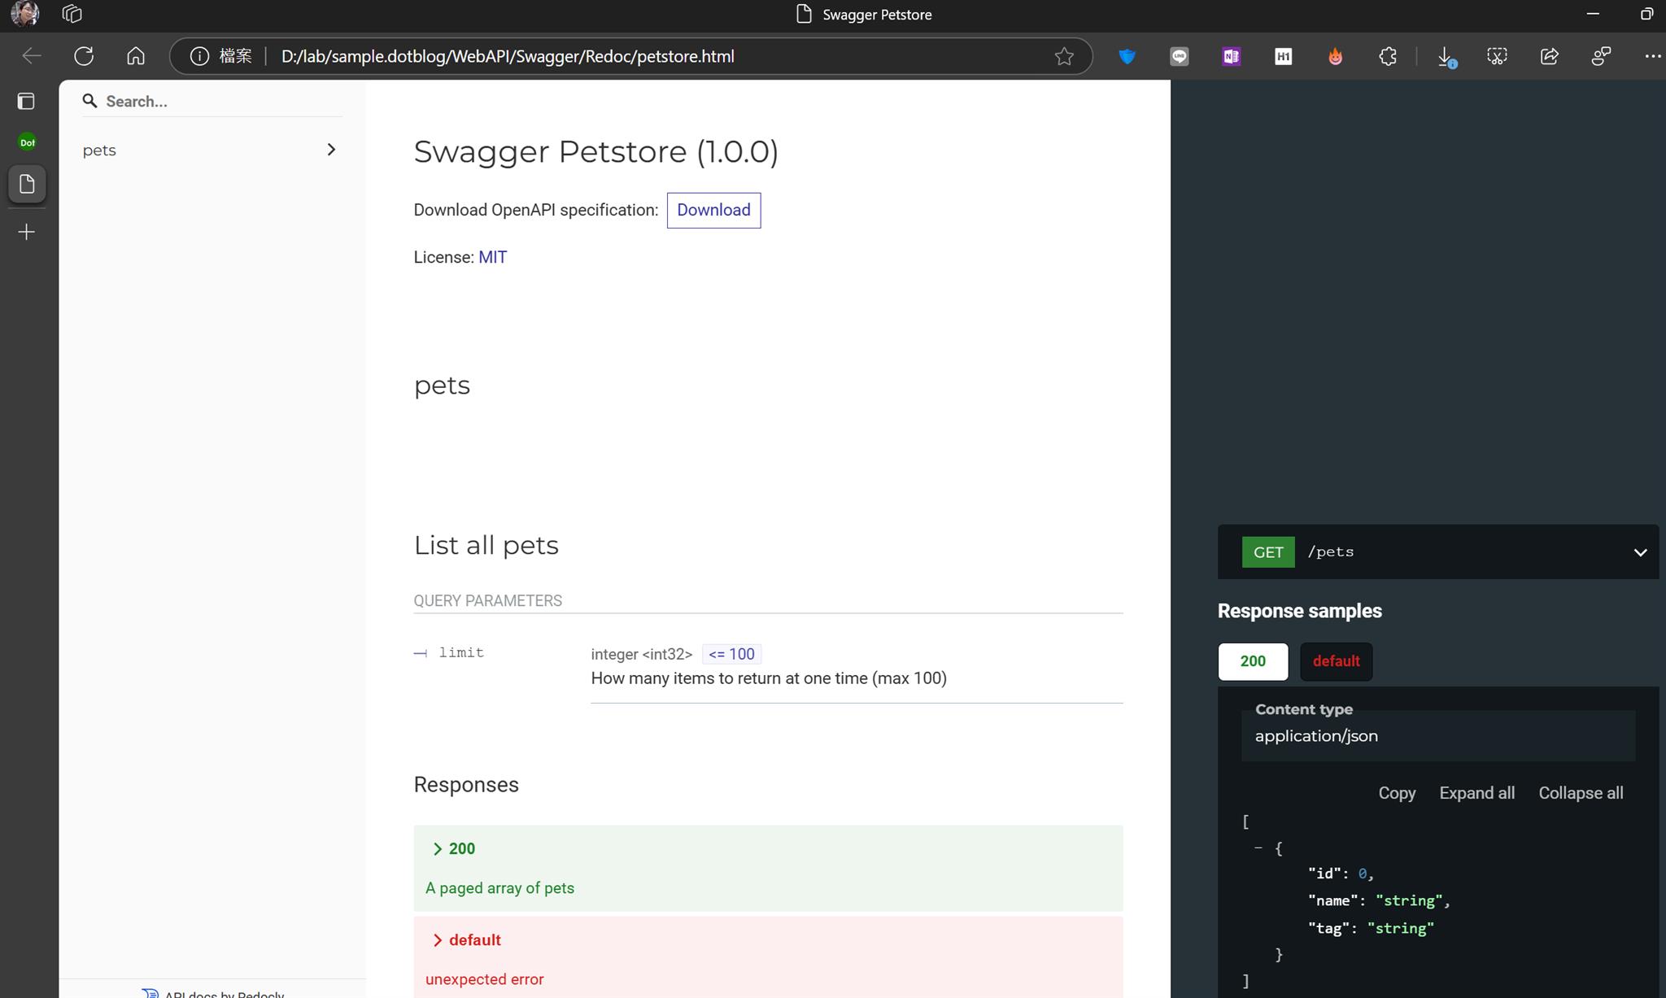
Task: Open a new tab with the plus icon
Action: pos(27,232)
